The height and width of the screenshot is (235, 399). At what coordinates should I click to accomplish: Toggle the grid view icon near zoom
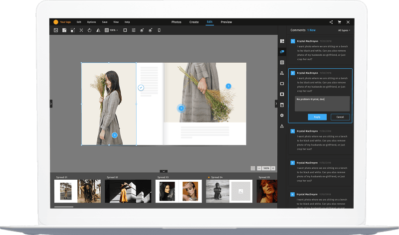pos(253,168)
